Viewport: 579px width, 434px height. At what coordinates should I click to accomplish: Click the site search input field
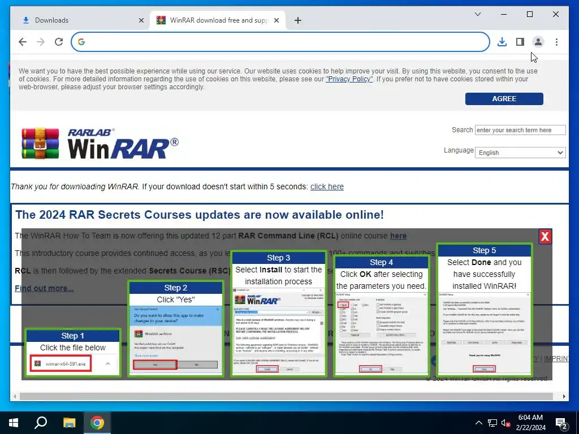coord(520,130)
